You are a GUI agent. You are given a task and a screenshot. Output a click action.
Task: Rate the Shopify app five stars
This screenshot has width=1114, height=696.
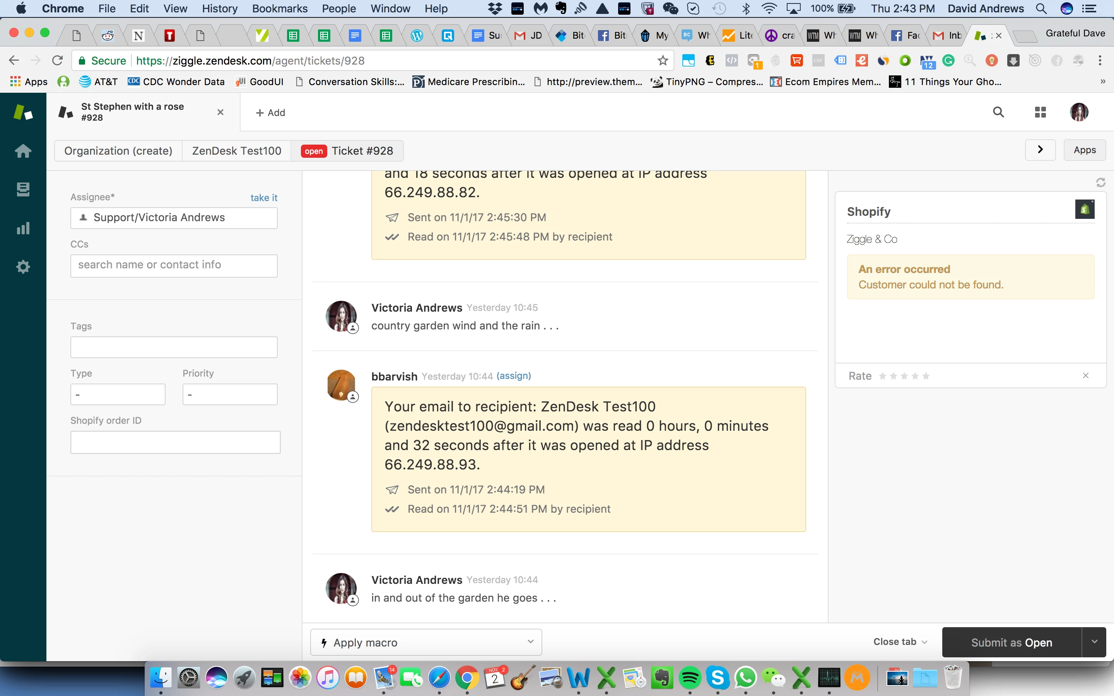point(926,376)
